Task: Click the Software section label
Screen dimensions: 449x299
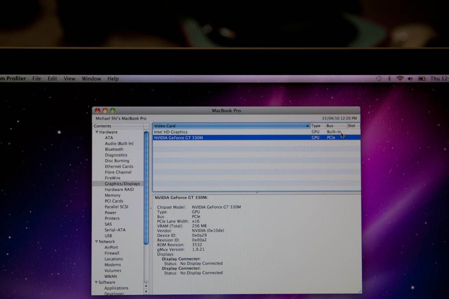Action: pos(107,282)
